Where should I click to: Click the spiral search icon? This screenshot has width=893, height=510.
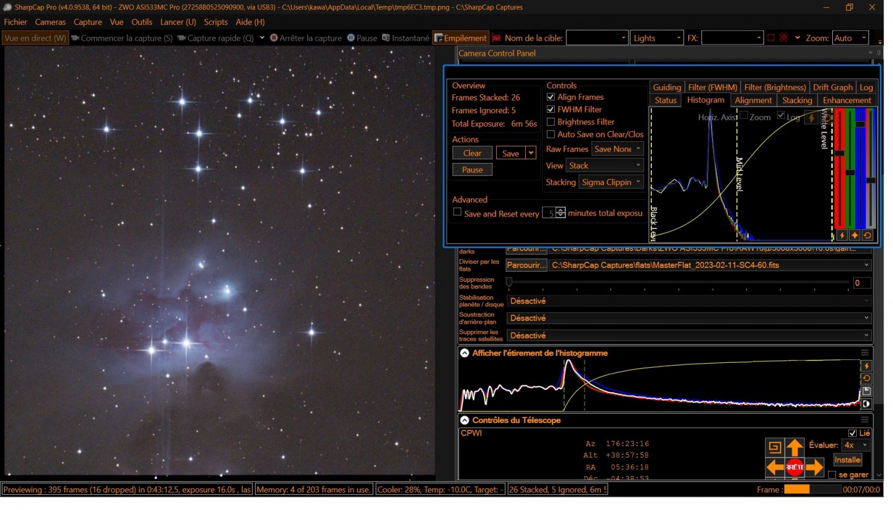(x=775, y=447)
